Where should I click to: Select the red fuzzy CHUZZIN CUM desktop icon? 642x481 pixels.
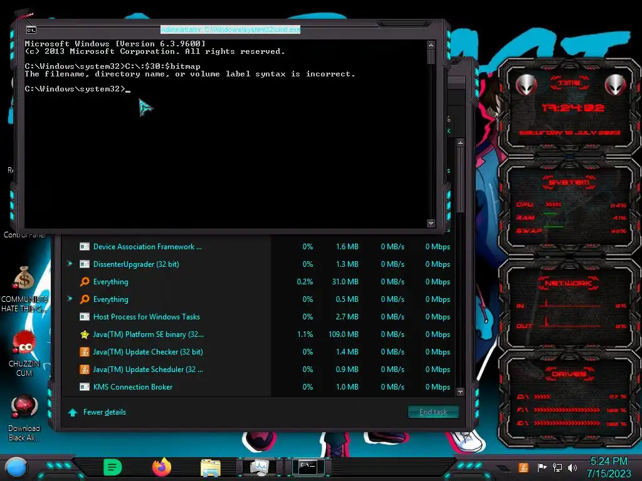pyautogui.click(x=24, y=343)
